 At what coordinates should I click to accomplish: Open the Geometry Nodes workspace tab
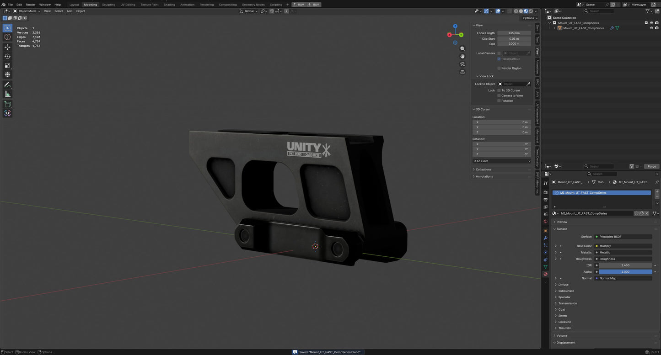253,5
